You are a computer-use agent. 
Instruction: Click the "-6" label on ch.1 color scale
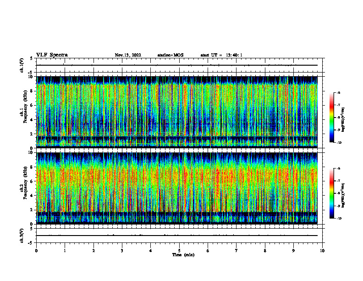click(x=338, y=92)
